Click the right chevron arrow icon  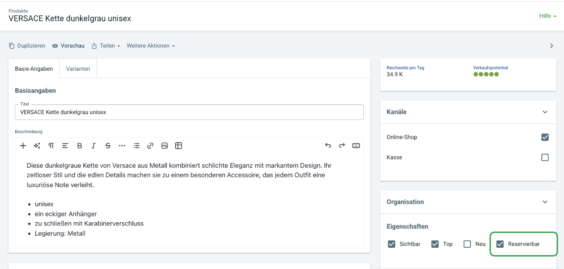[x=552, y=46]
